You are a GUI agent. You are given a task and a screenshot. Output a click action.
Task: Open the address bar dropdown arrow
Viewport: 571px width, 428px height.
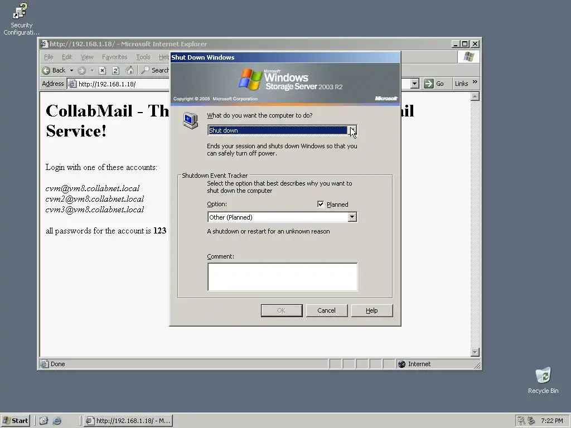pyautogui.click(x=414, y=84)
